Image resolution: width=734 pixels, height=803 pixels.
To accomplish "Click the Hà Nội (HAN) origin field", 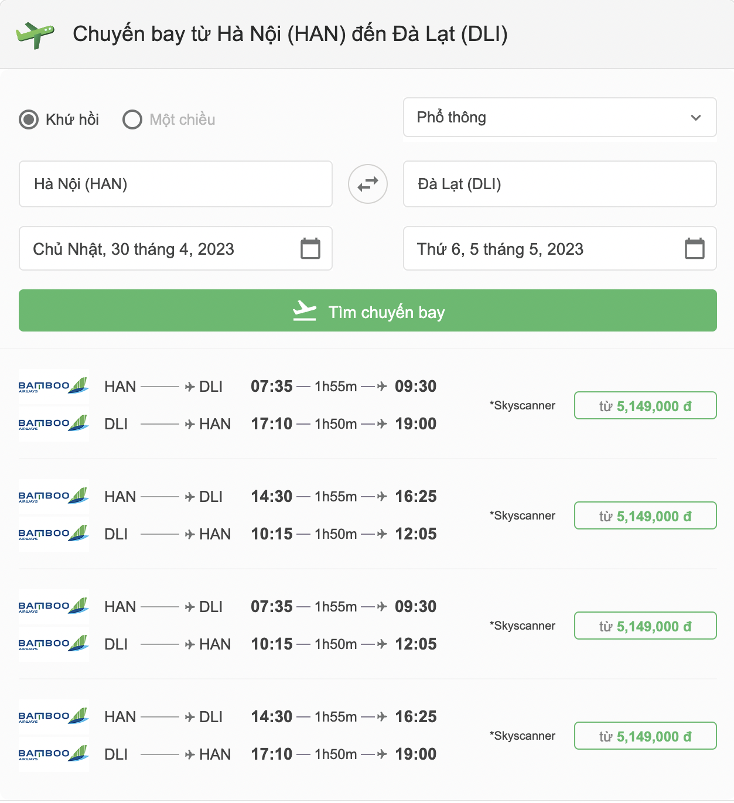I will 176,184.
